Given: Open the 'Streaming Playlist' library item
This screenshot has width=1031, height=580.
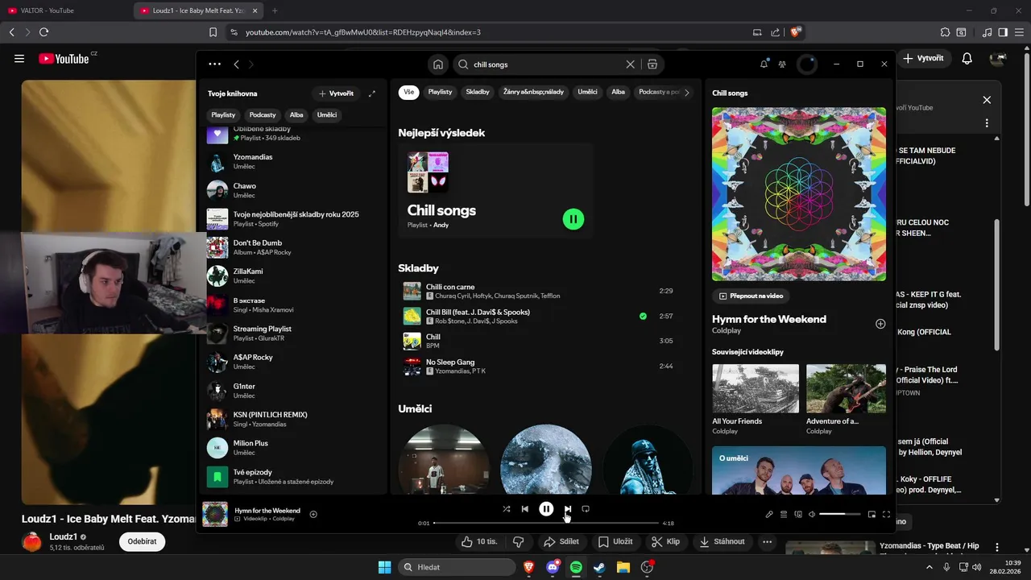Looking at the screenshot, I should click(x=294, y=333).
